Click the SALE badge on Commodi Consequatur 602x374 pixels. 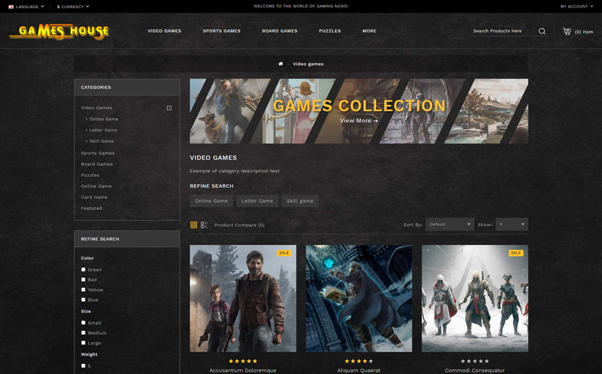(516, 253)
